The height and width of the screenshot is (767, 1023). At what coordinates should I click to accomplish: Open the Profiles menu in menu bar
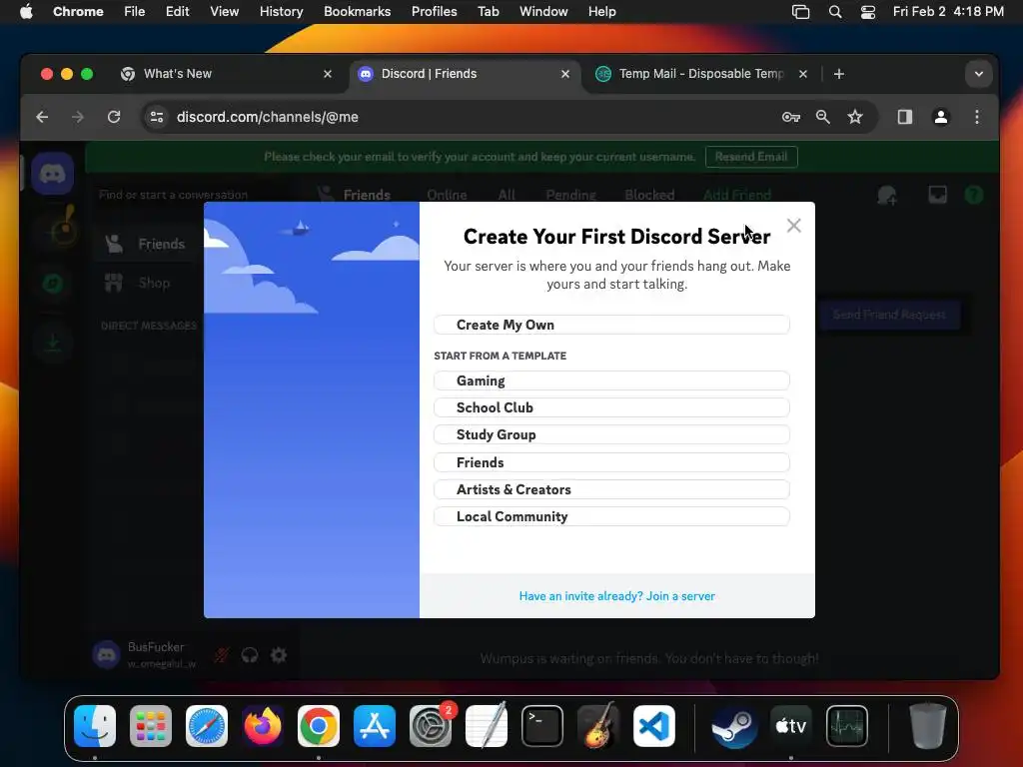[434, 12]
